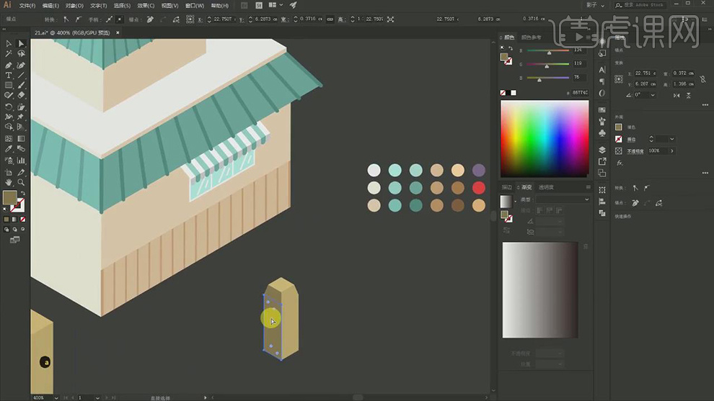Expand the rotation angle dropdown
This screenshot has width=714, height=401.
click(653, 95)
